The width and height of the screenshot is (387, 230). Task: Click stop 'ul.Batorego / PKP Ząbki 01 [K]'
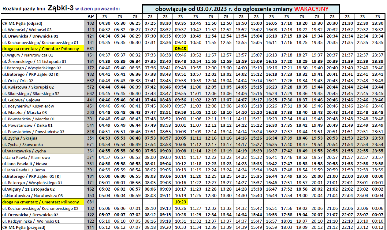pos(32,176)
